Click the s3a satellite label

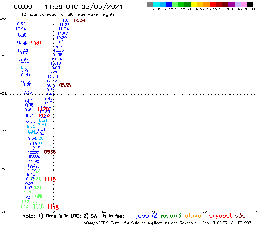coord(240,216)
